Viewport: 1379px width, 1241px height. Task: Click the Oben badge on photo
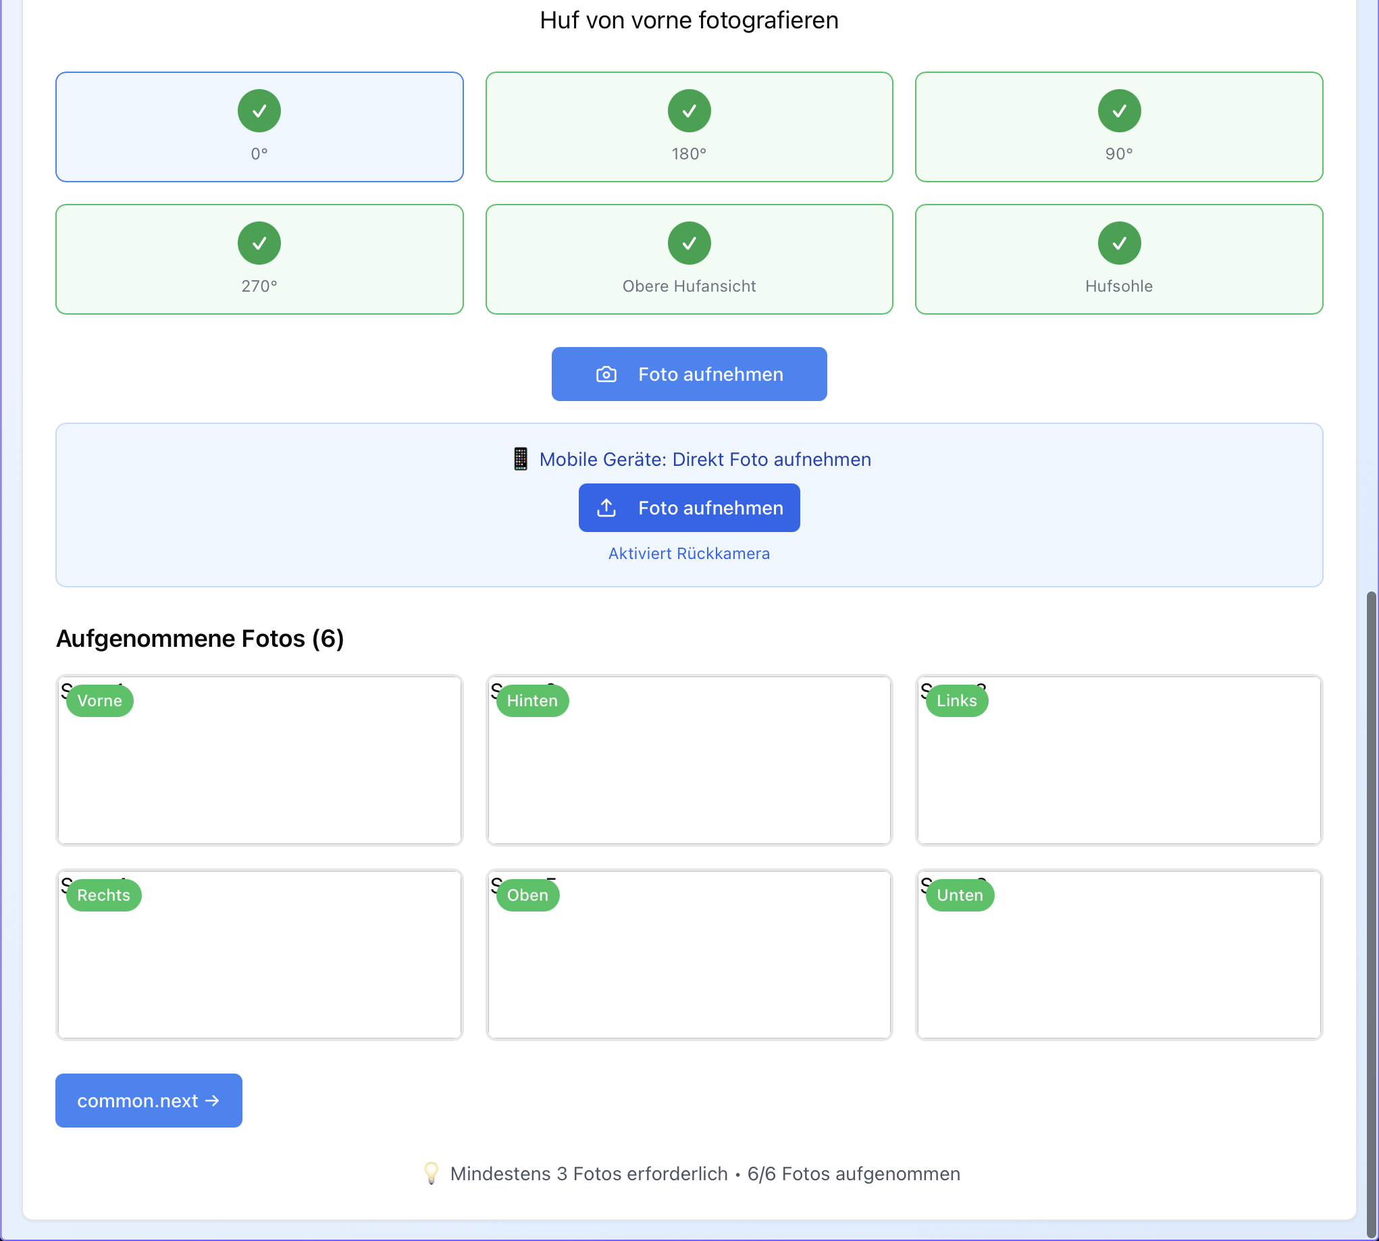[527, 895]
